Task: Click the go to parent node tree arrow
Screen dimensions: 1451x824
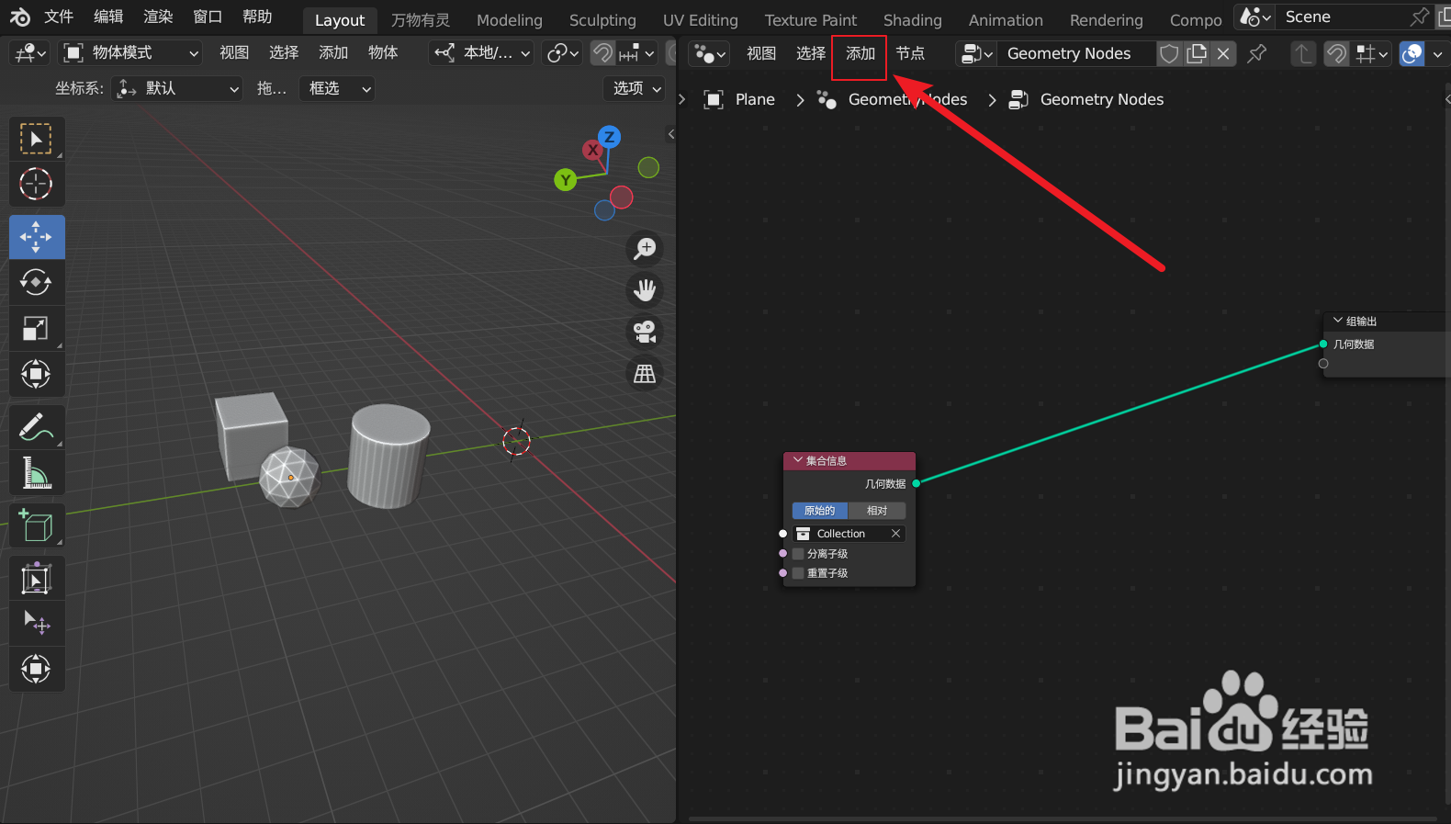Action: tap(1303, 54)
